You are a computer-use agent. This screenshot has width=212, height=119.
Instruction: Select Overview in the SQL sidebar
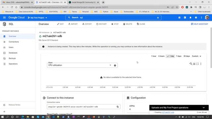click(18, 36)
